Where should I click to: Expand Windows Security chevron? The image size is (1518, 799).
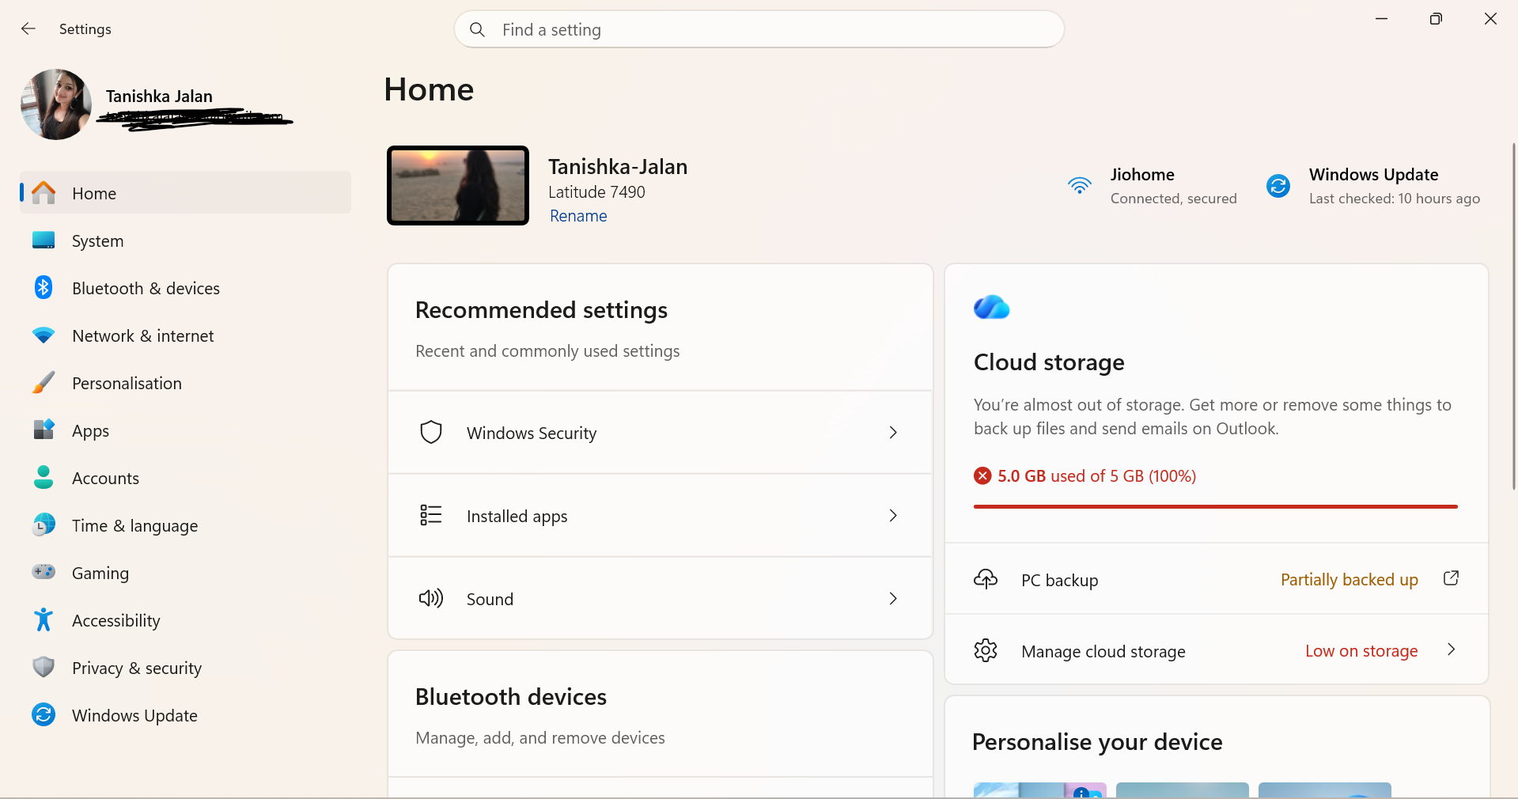(x=893, y=433)
